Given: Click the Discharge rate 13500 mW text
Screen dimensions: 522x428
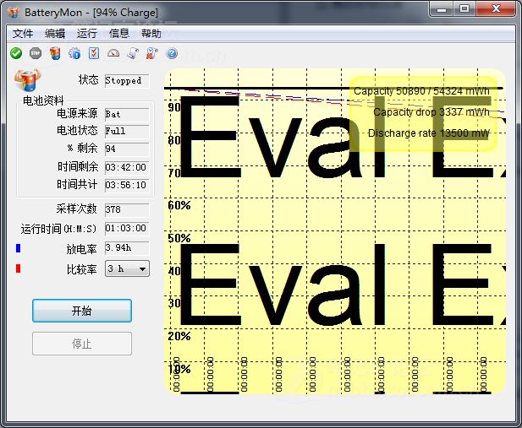Looking at the screenshot, I should [x=429, y=133].
